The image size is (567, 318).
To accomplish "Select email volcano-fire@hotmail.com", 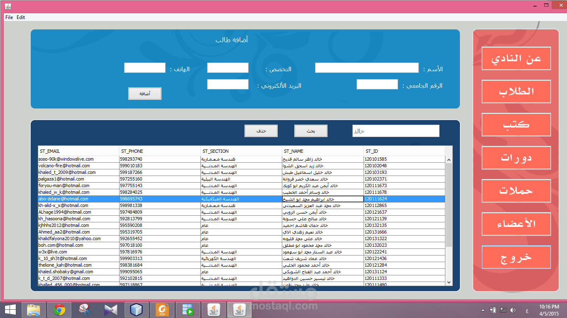I will pyautogui.click(x=78, y=166).
